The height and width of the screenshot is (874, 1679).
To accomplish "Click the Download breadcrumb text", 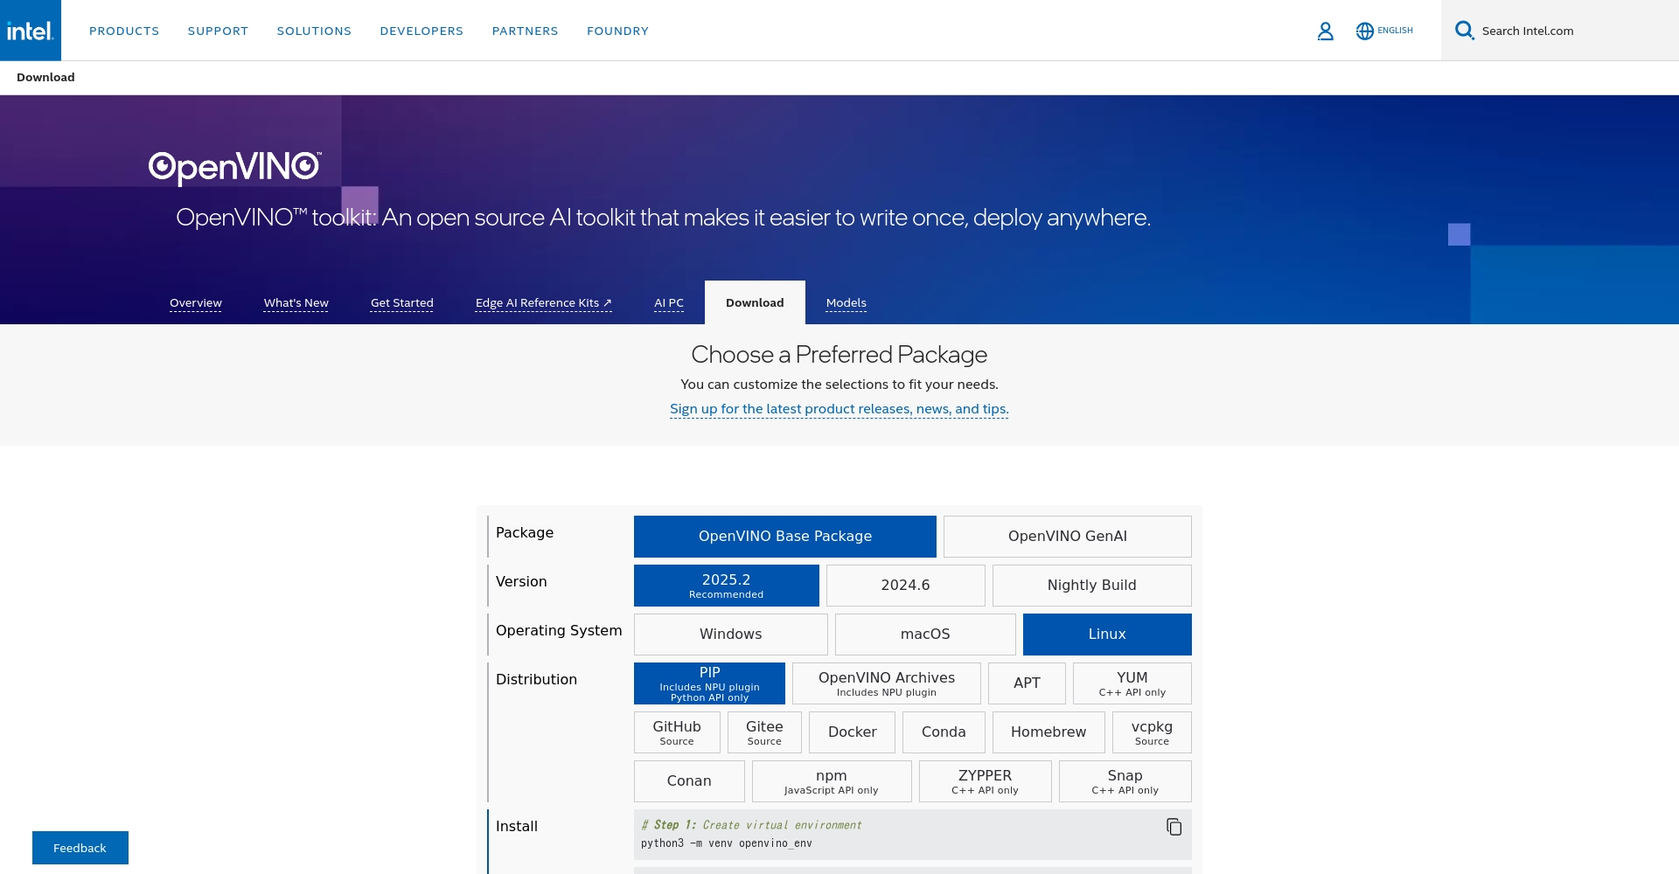I will coord(45,77).
